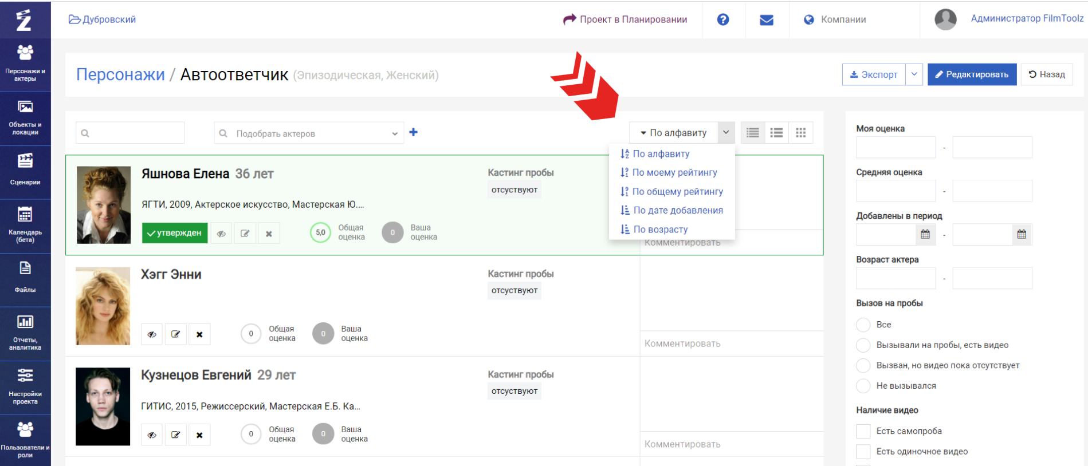The image size is (1088, 466).
Task: Click the Экспорт button
Action: pyautogui.click(x=874, y=74)
